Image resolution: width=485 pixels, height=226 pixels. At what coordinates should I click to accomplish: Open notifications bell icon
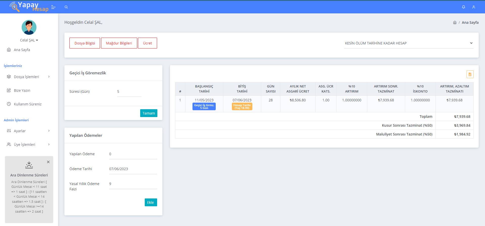pyautogui.click(x=464, y=7)
